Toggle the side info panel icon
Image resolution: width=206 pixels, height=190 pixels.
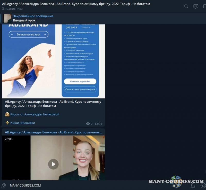[204, 6]
